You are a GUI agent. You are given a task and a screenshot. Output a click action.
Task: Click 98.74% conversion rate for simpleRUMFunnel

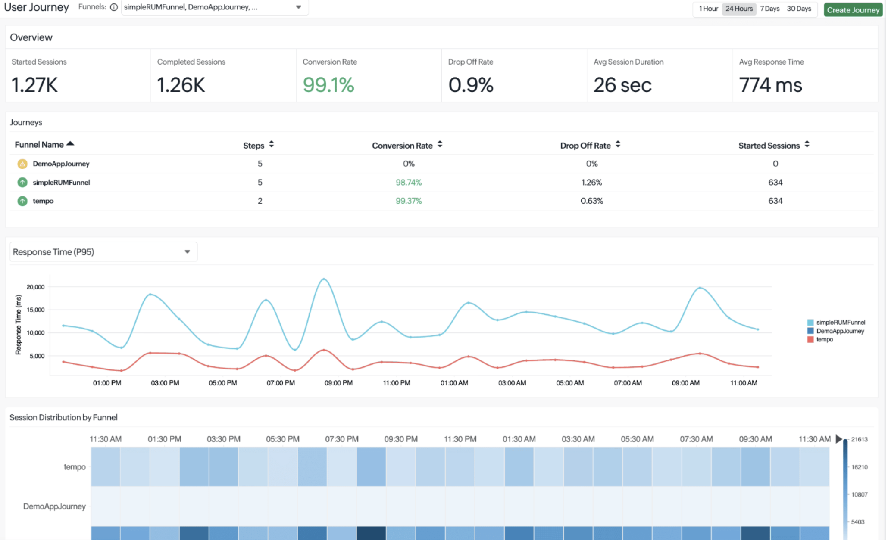409,182
